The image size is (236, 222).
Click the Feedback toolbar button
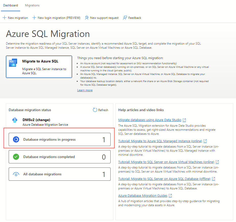click(132, 18)
